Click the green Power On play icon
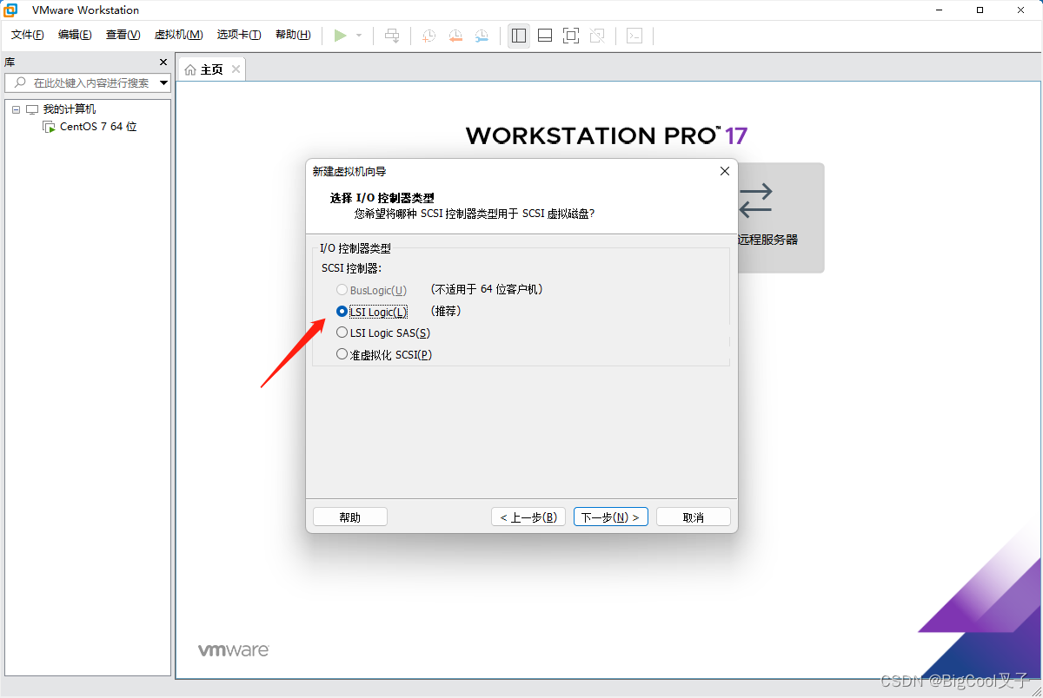 click(340, 36)
